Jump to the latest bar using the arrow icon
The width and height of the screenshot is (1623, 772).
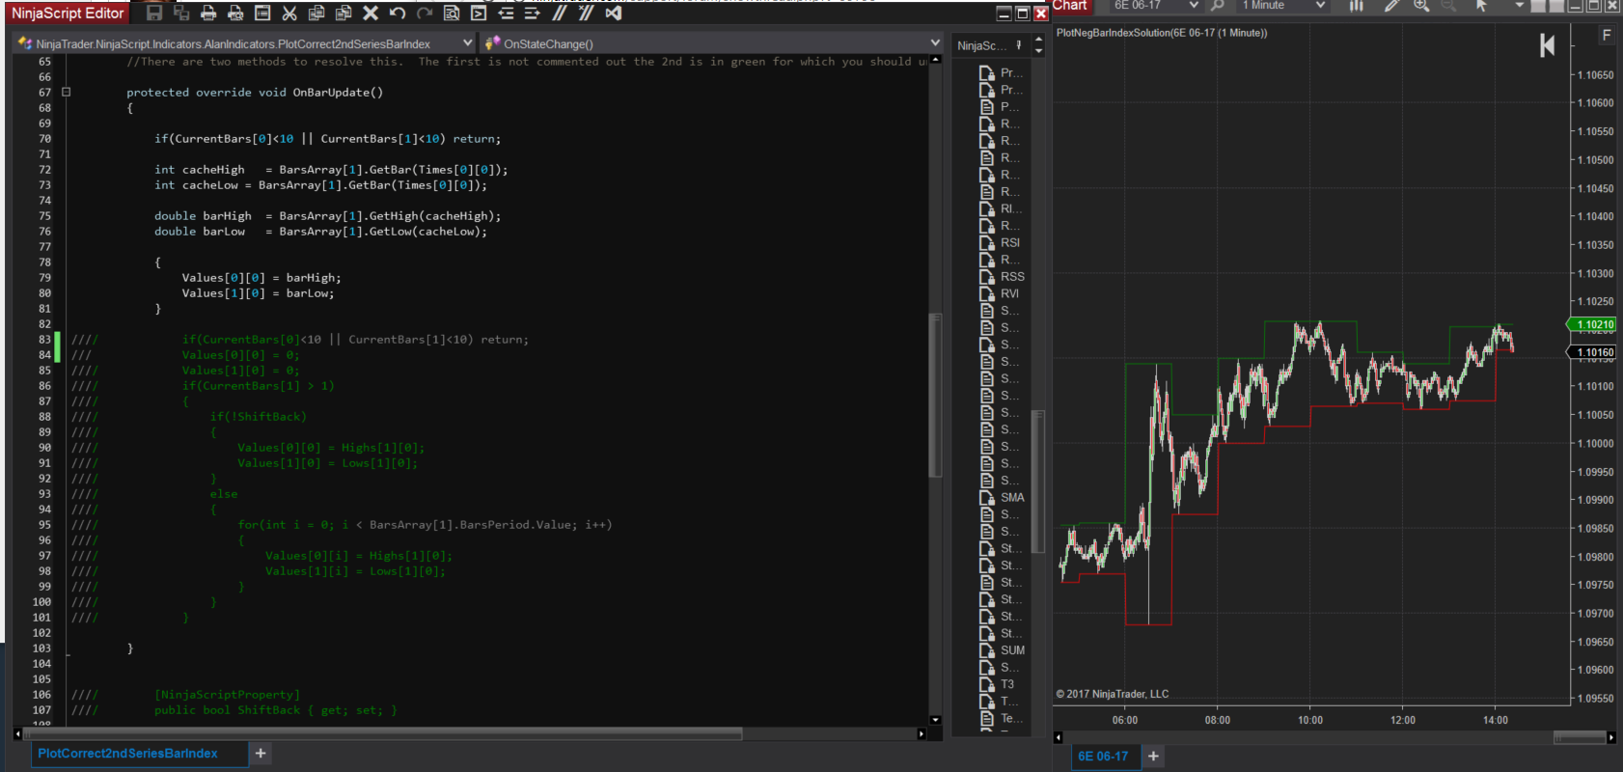[x=1547, y=45]
